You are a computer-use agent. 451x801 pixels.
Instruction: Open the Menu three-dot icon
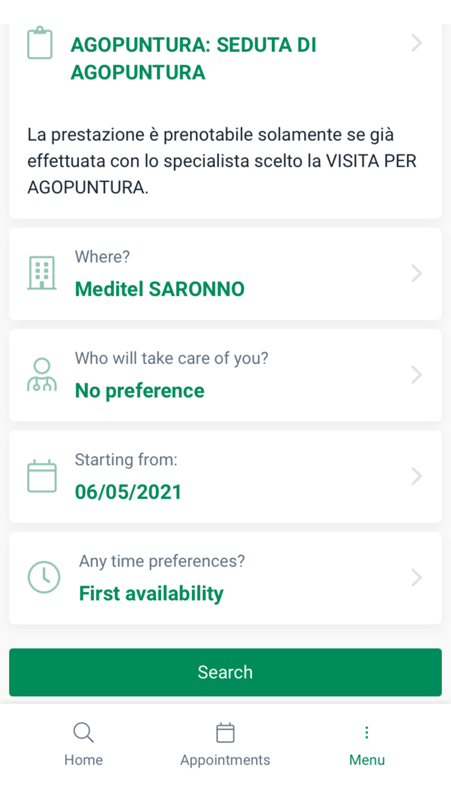click(x=366, y=733)
